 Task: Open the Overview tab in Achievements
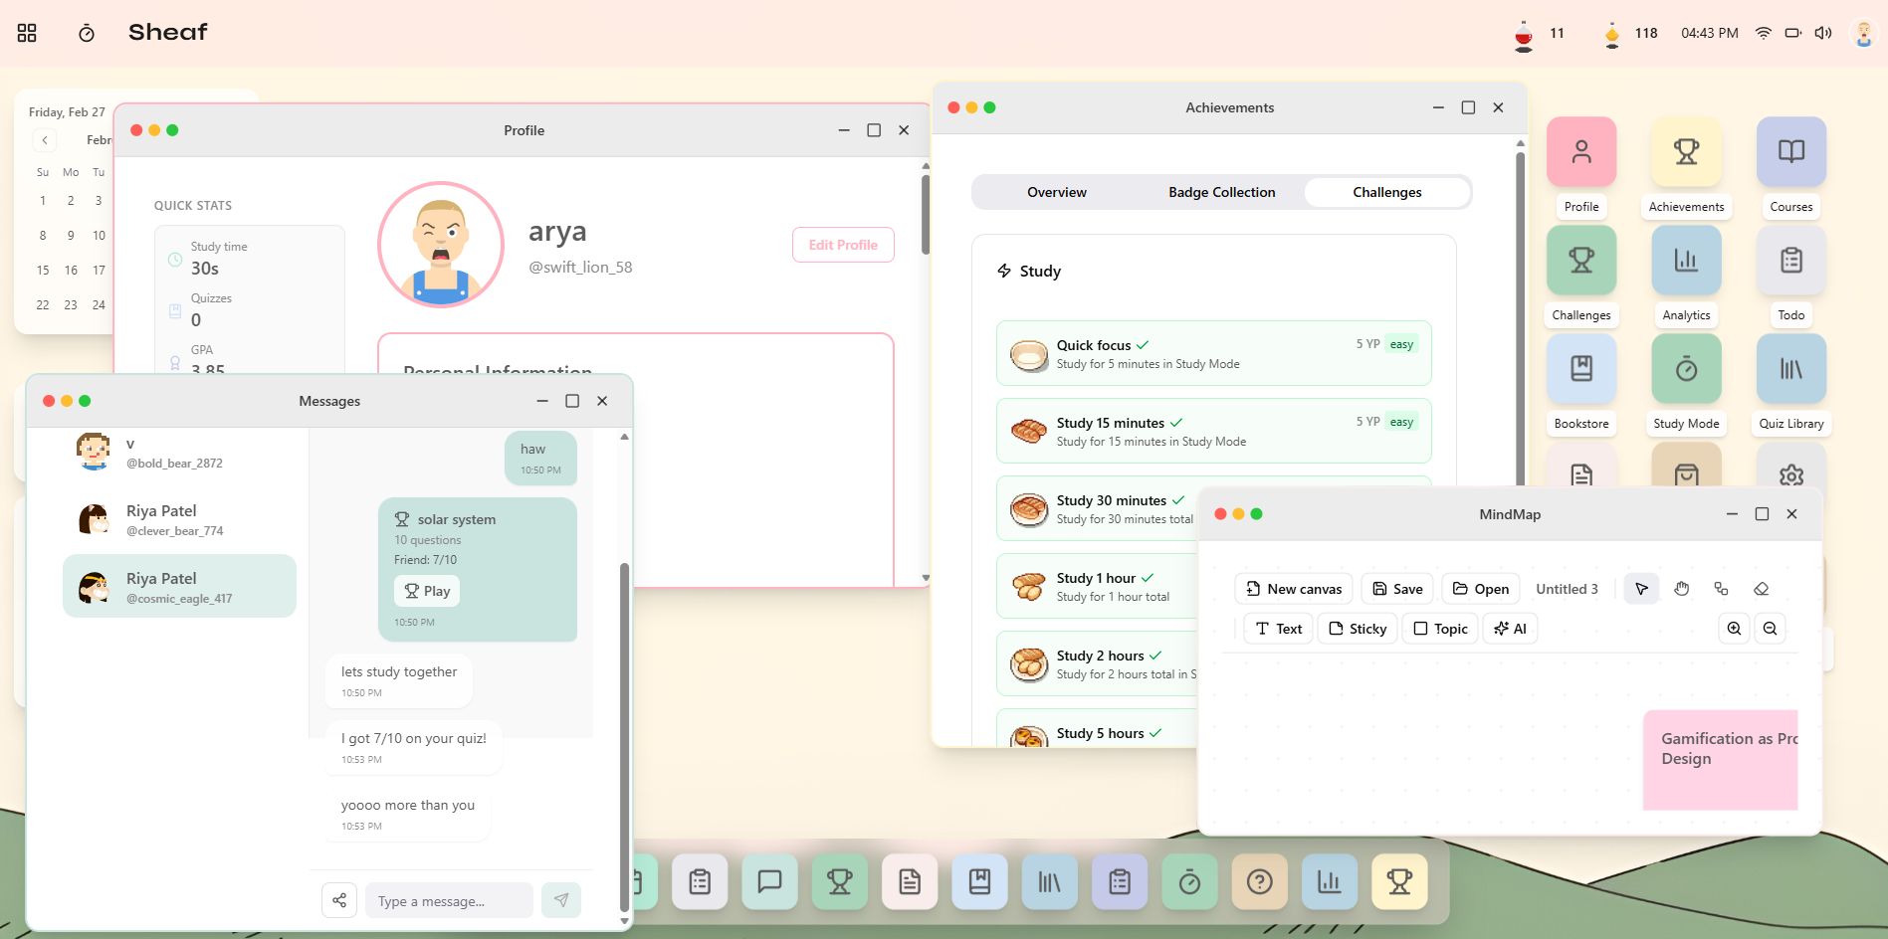pyautogui.click(x=1057, y=192)
